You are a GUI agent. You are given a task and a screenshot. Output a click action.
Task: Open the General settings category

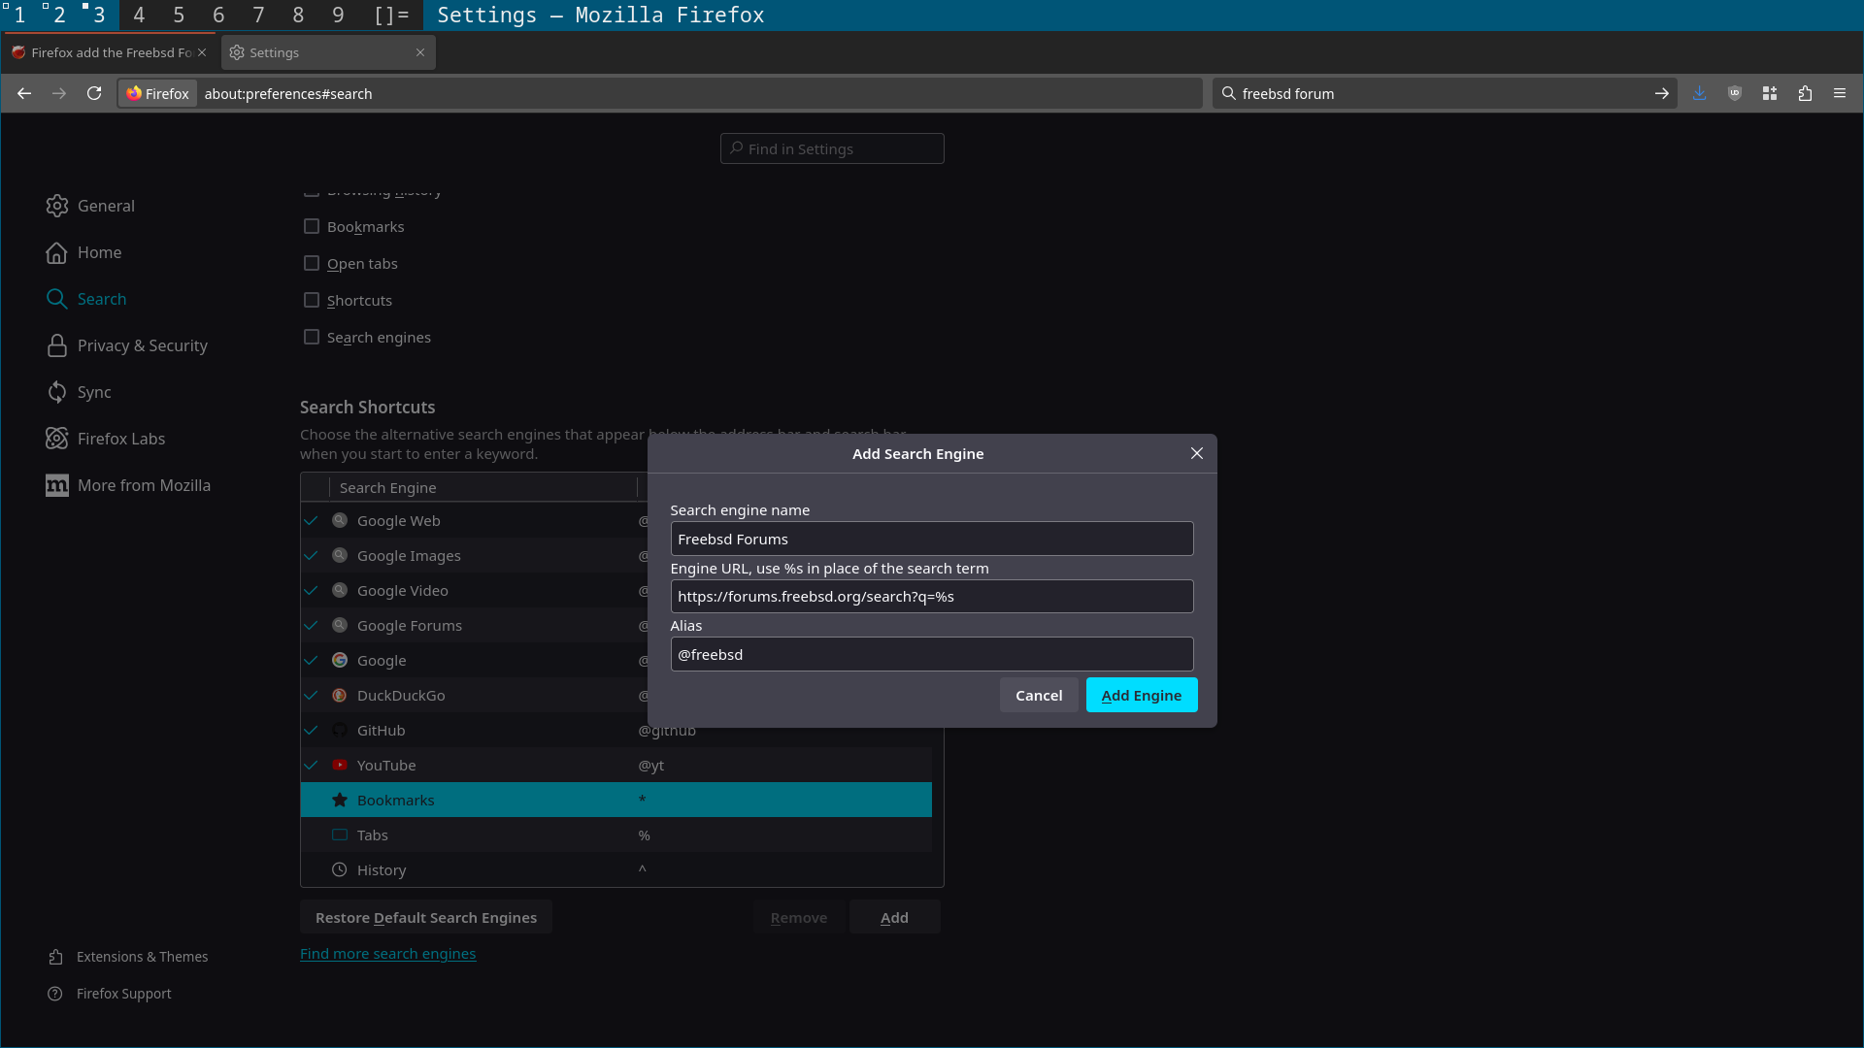click(x=106, y=206)
